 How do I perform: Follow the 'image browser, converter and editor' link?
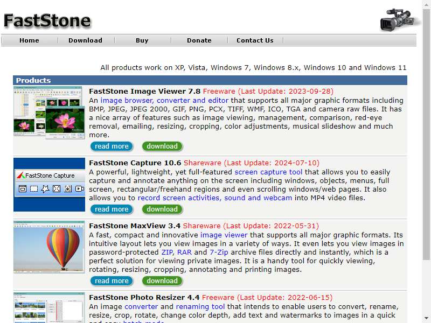coord(164,101)
